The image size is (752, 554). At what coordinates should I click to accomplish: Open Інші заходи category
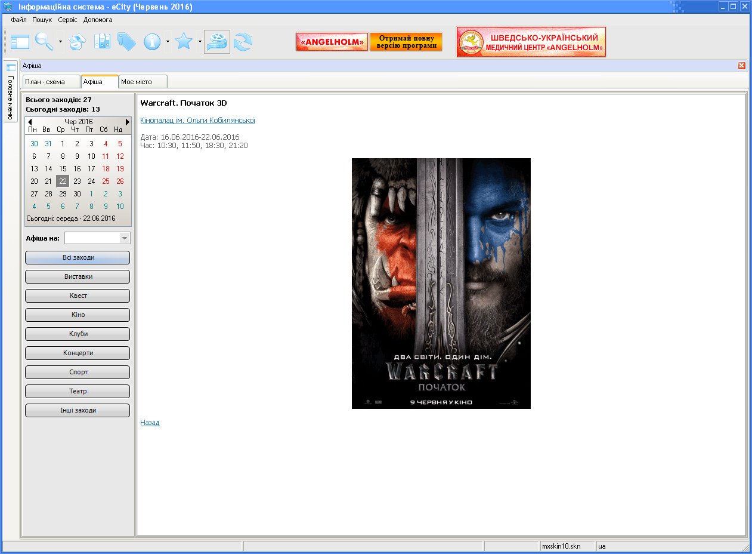(x=78, y=410)
